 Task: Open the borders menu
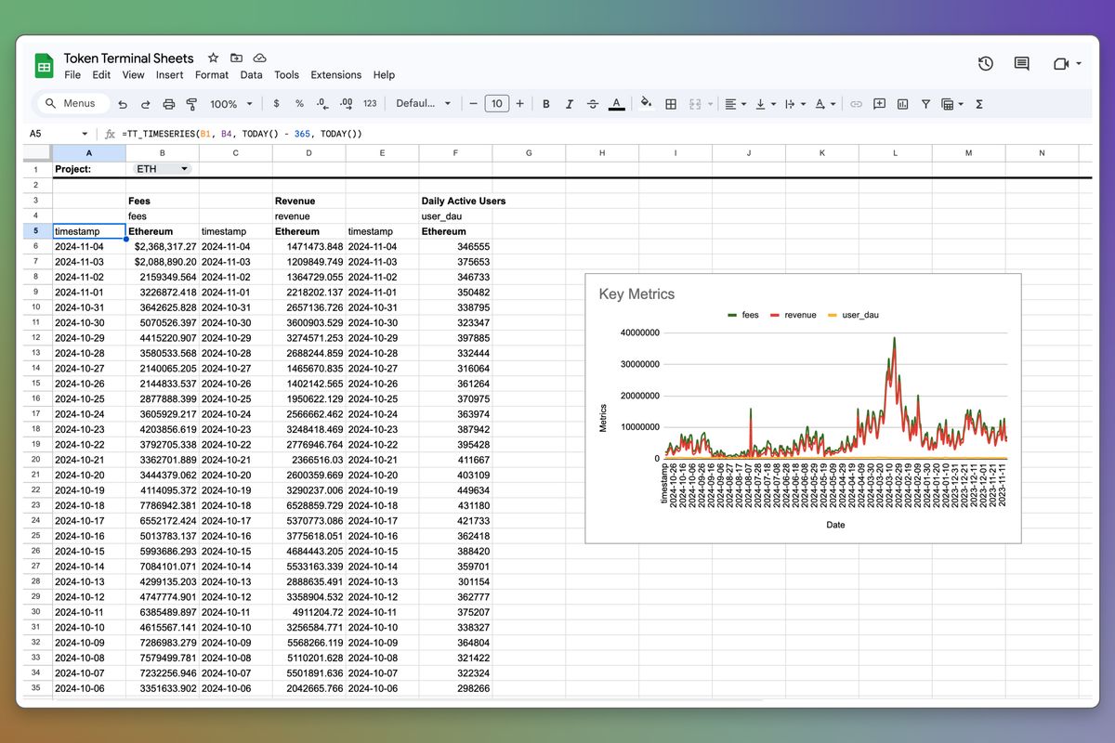tap(671, 104)
